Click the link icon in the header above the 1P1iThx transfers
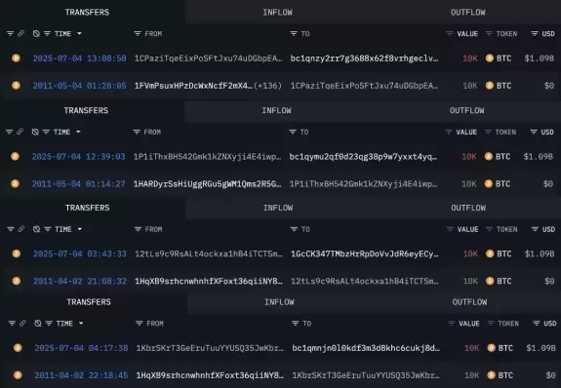This screenshot has width=561, height=388. click(20, 132)
